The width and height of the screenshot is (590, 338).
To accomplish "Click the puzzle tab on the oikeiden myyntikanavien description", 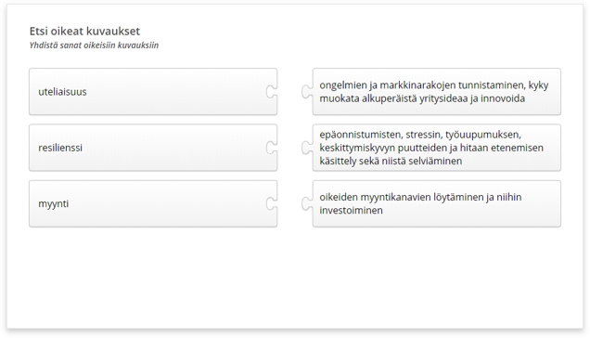I will [307, 203].
